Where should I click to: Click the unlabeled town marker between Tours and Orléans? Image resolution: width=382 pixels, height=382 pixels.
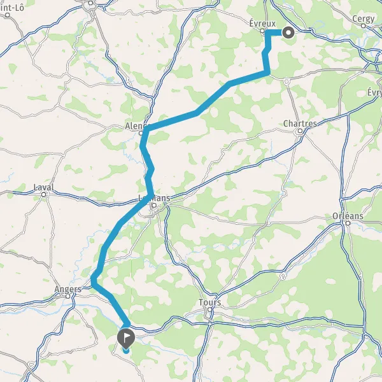click(x=283, y=276)
